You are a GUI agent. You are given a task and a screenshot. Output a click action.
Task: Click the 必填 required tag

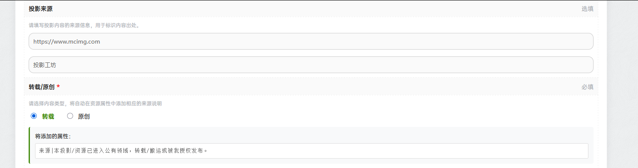tap(587, 87)
